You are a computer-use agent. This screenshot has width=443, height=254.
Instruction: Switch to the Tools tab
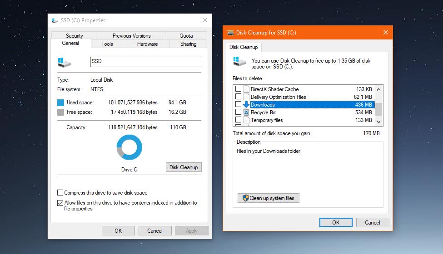click(x=107, y=44)
